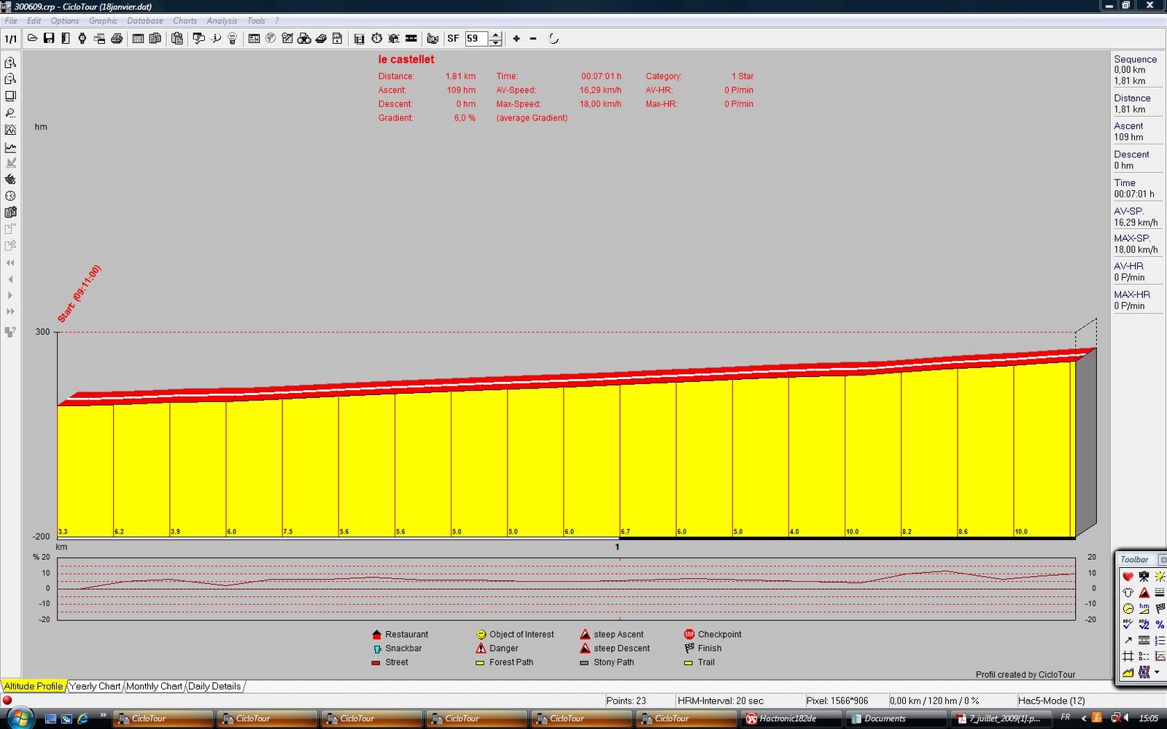Click the film strip icon in the floating Toolbar
The image size is (1167, 729).
pos(1144,672)
